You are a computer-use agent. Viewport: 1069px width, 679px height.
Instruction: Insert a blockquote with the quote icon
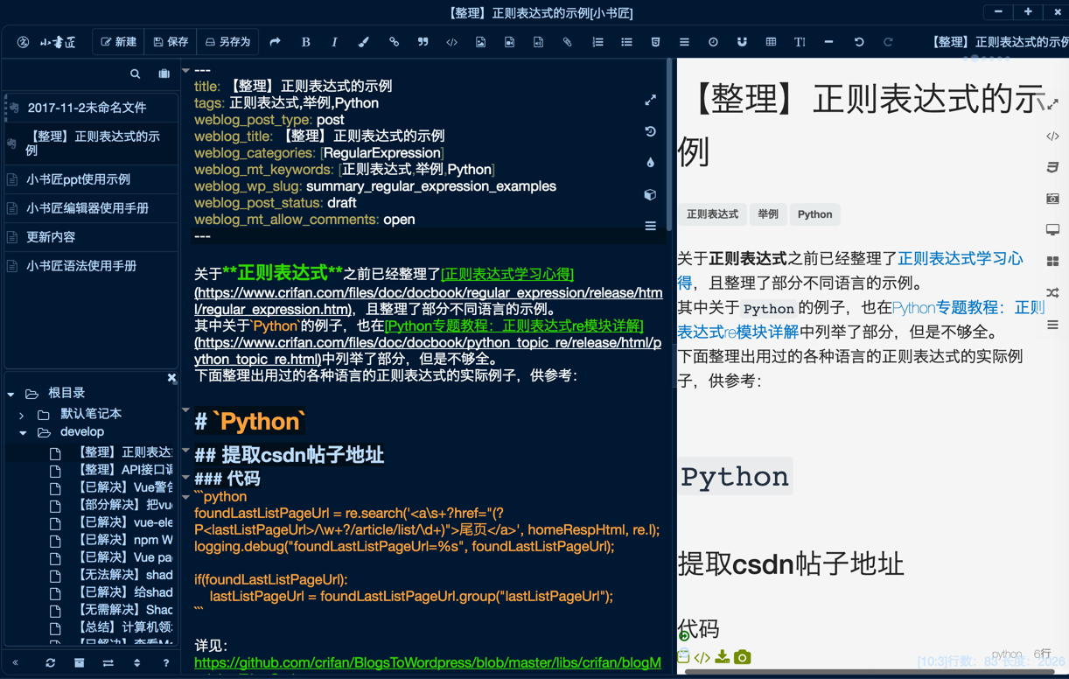point(423,42)
